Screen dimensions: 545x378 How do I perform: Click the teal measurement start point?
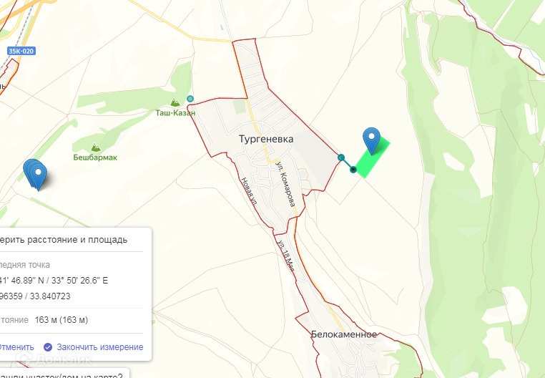point(341,157)
